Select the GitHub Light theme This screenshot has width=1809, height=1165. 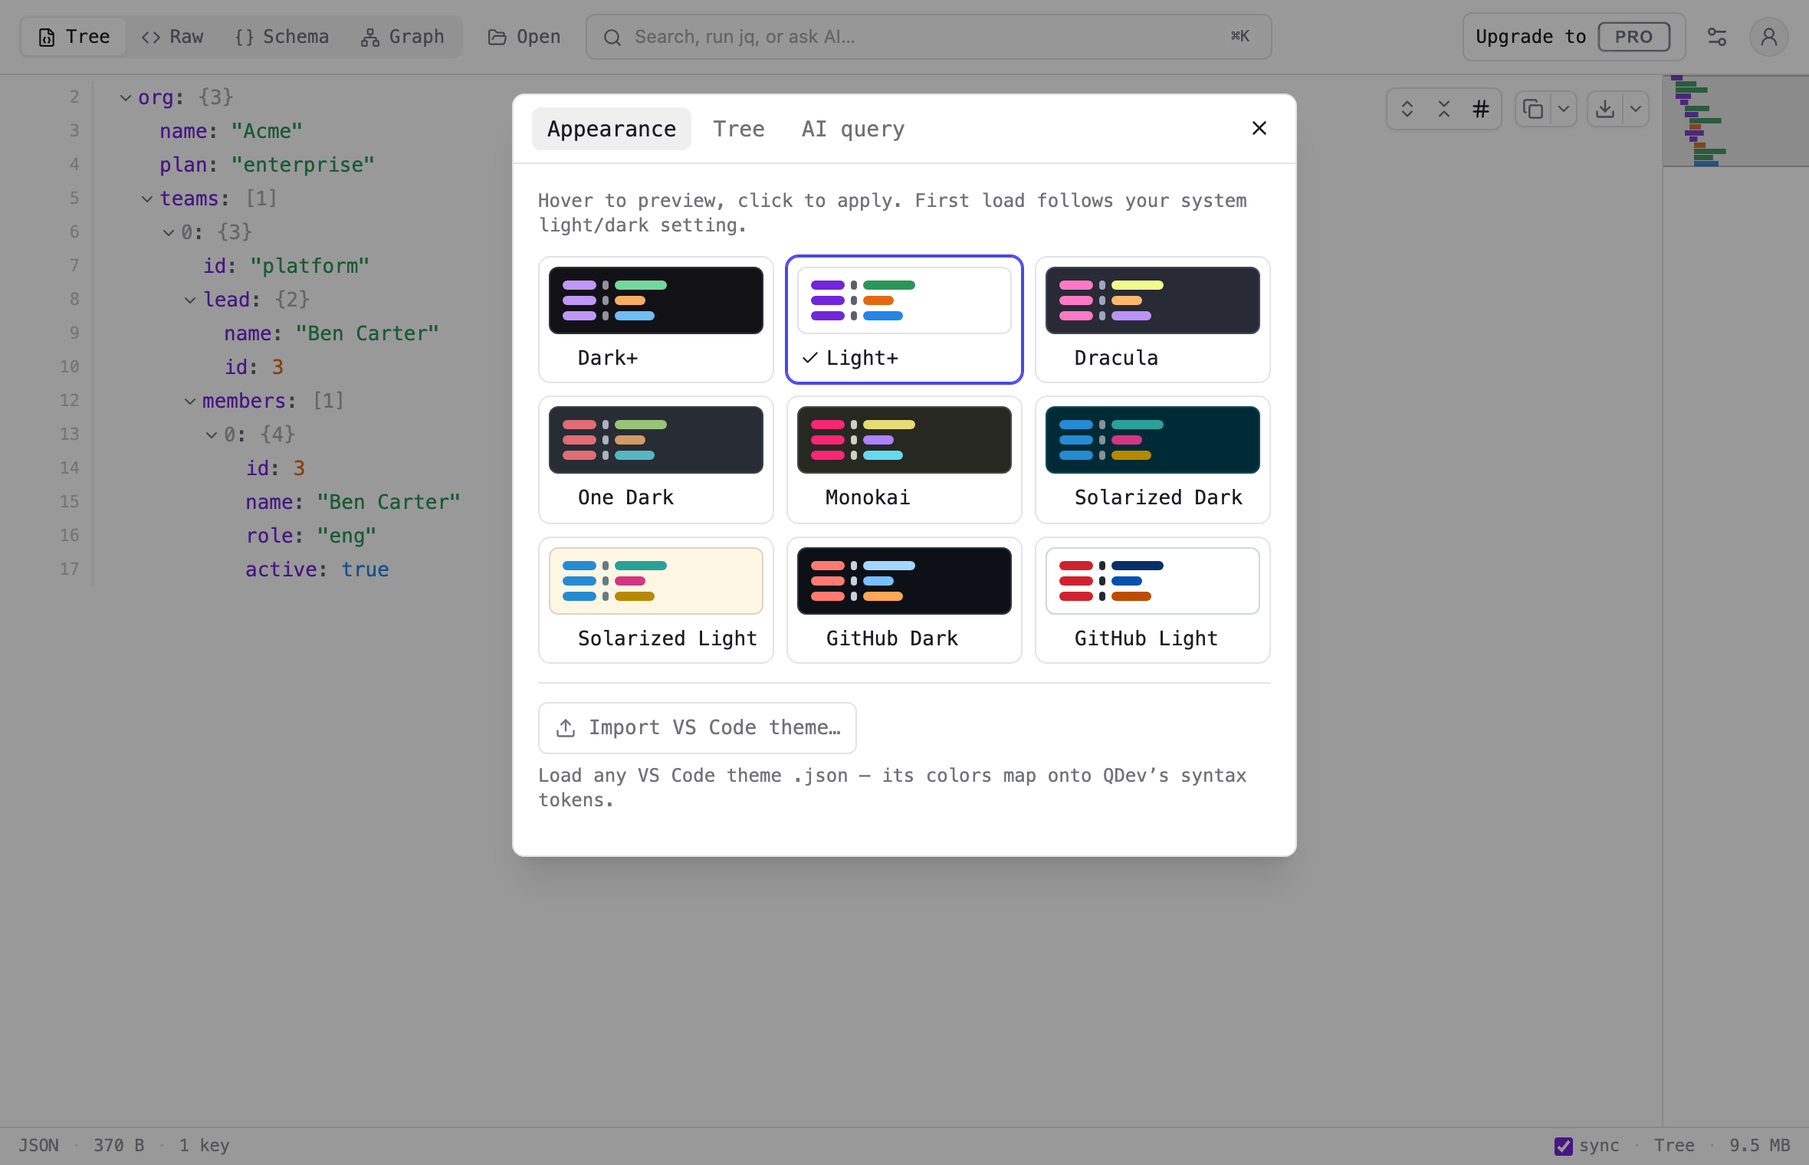(x=1152, y=600)
